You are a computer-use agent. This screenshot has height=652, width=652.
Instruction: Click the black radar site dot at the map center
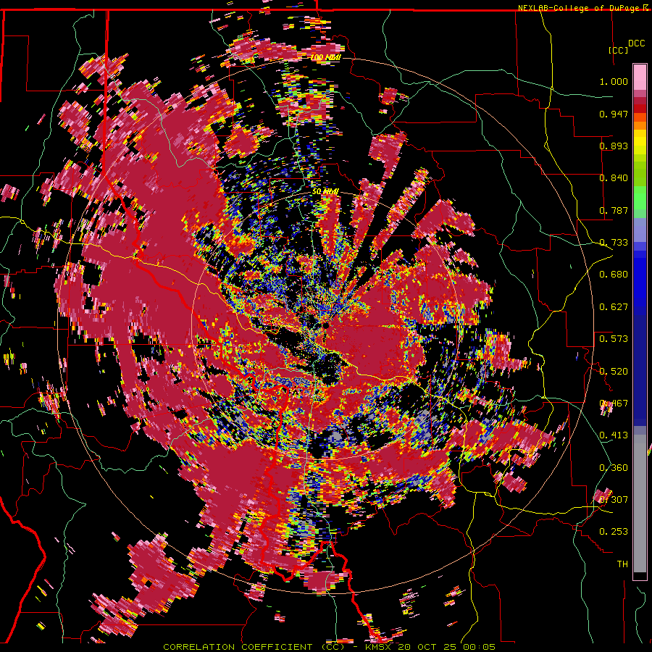(327, 325)
